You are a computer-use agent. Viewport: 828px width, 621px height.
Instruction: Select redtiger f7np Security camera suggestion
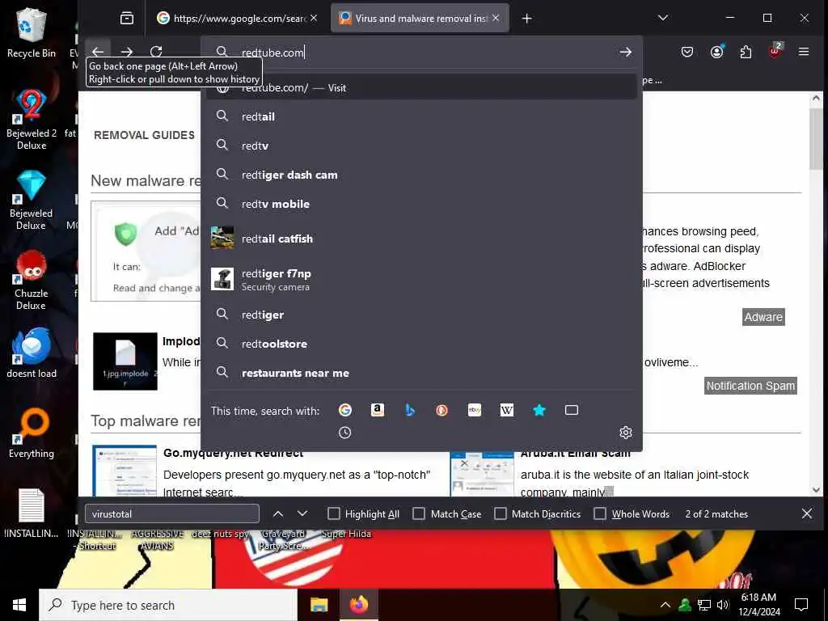[421, 279]
